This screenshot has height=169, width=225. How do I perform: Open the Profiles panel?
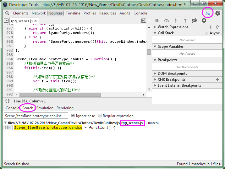tap(90, 13)
